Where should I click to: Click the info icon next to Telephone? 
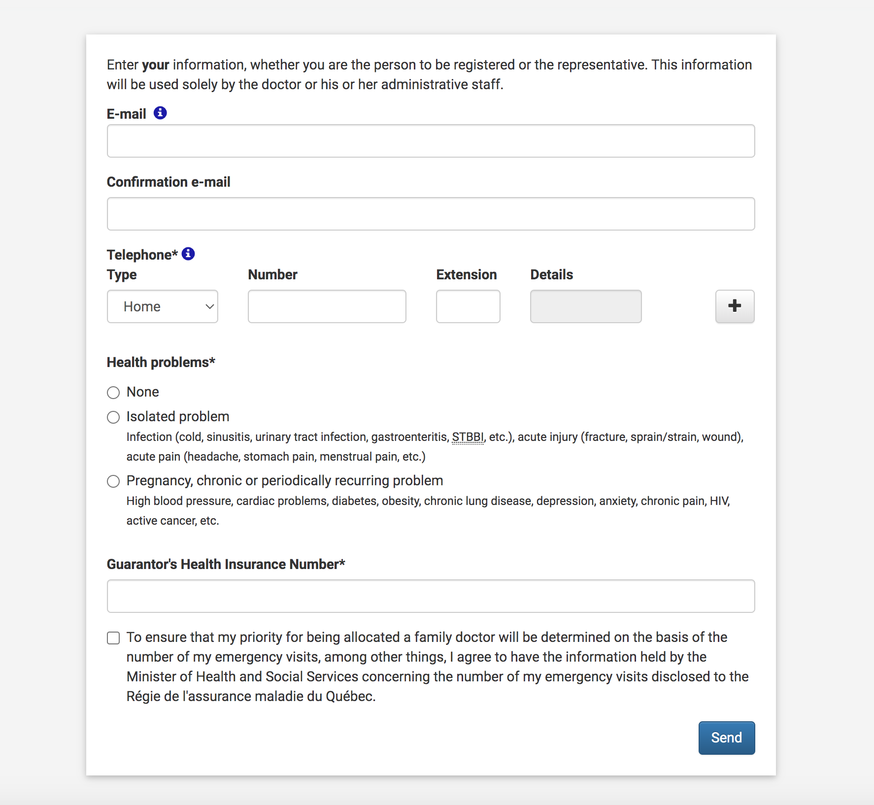tap(188, 254)
